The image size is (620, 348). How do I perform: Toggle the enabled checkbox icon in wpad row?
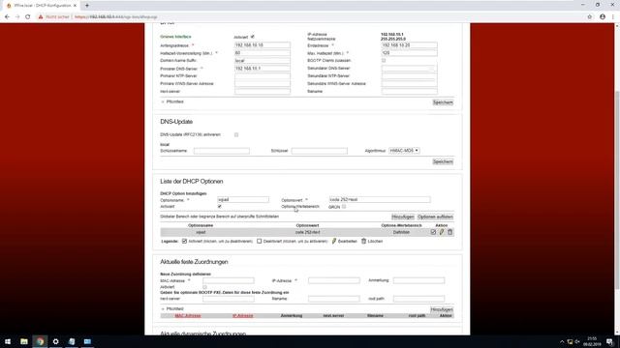tap(433, 232)
